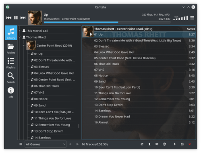Screen dimensions: 201x153
Task: Click the library panel scrollbar
Action: coord(79,126)
